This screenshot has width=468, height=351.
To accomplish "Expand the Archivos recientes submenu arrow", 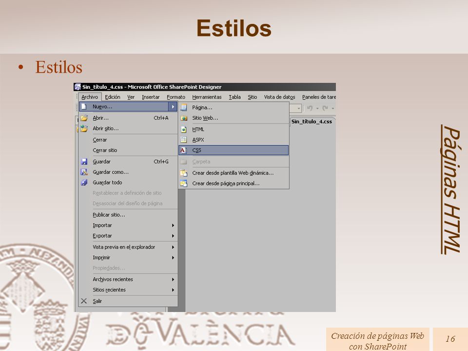I will pyautogui.click(x=173, y=279).
